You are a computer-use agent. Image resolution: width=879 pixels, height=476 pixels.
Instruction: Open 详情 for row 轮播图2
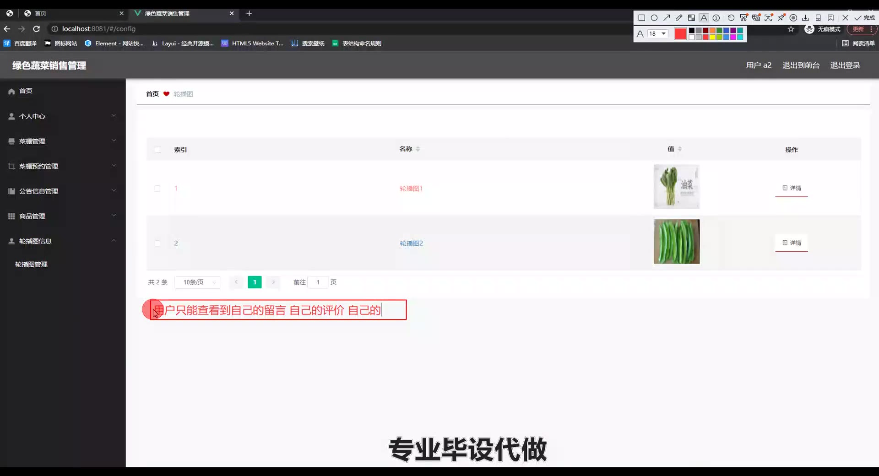(x=792, y=243)
